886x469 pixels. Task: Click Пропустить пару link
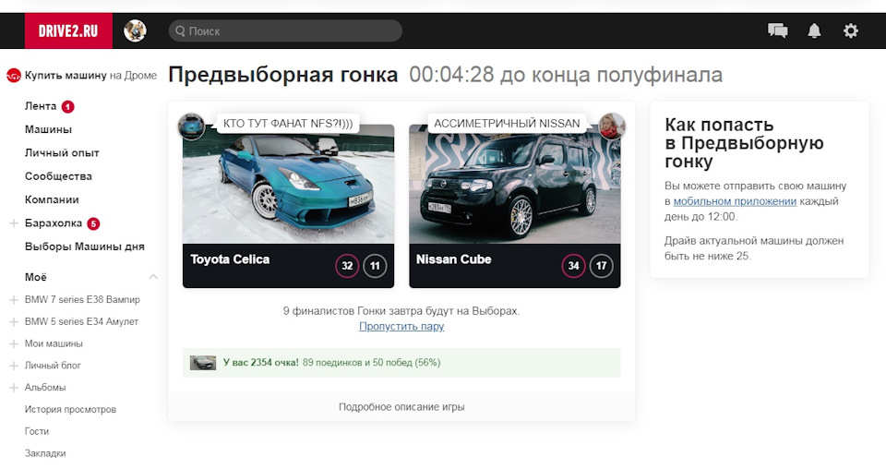point(401,327)
